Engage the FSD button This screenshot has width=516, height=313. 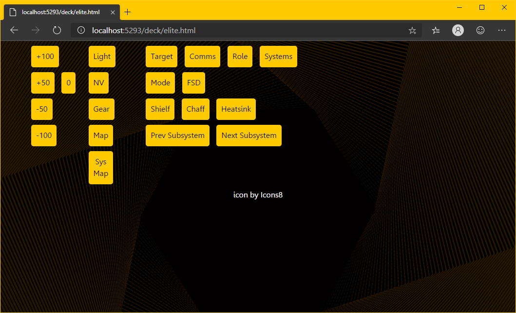pyautogui.click(x=193, y=83)
